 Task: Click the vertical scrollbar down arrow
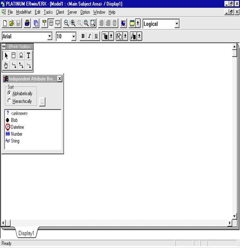234,216
